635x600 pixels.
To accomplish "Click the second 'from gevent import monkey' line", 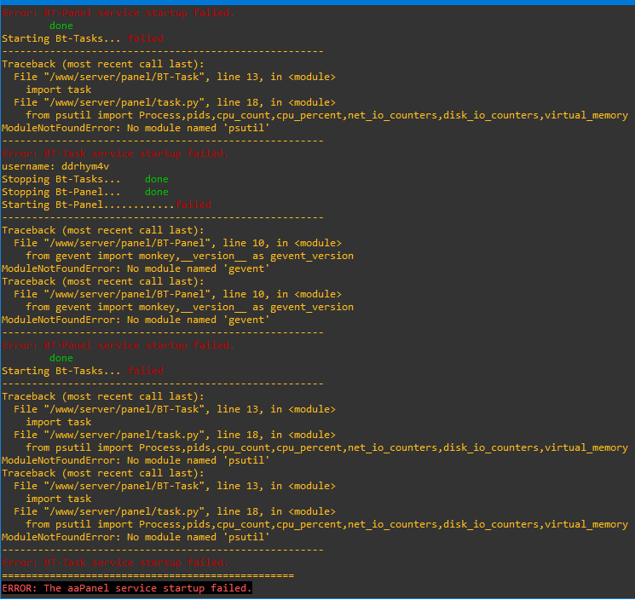I will click(189, 307).
